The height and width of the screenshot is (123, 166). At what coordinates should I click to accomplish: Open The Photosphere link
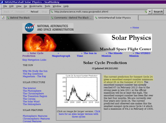(32, 91)
